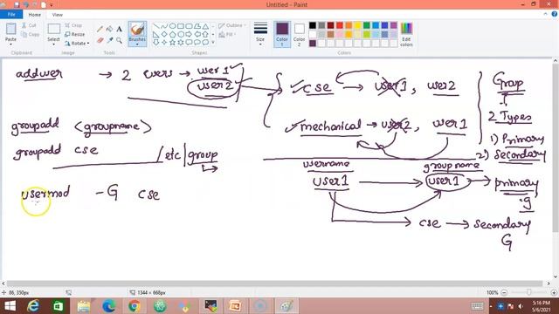Open File Explorer from the taskbar
The height and width of the screenshot is (314, 559).
[x=84, y=306]
